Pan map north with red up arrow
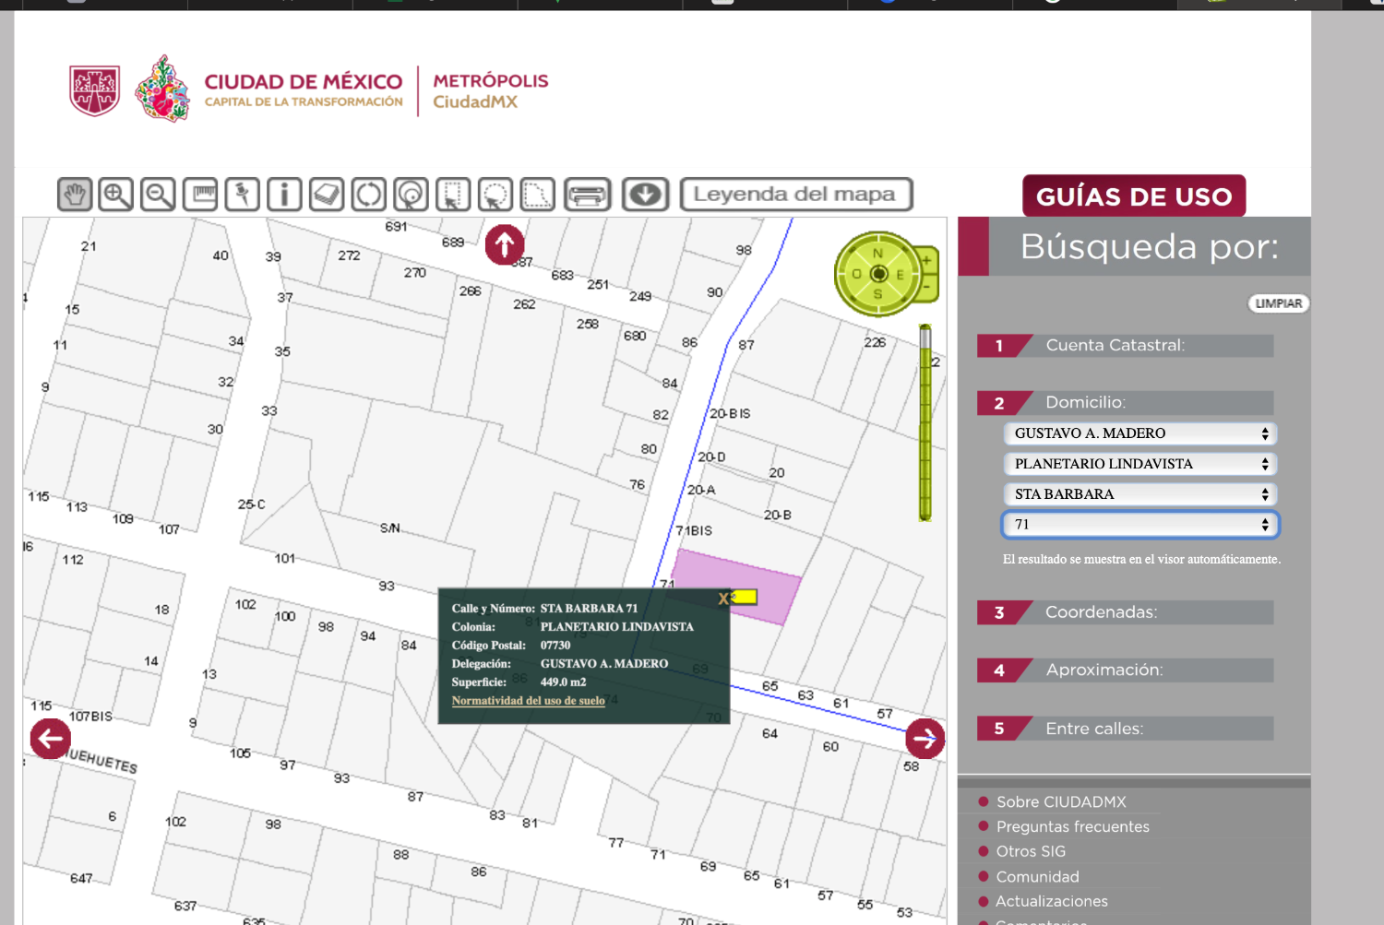The image size is (1384, 925). pos(505,244)
